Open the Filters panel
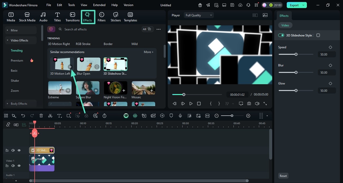 pyautogui.click(x=102, y=17)
